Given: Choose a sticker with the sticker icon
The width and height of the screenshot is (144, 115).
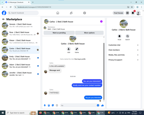Looking at the screenshot, I should [53, 106].
